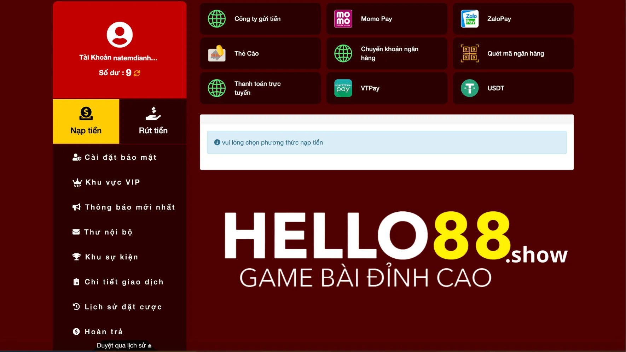Open Thư nội bộ menu item

120,232
